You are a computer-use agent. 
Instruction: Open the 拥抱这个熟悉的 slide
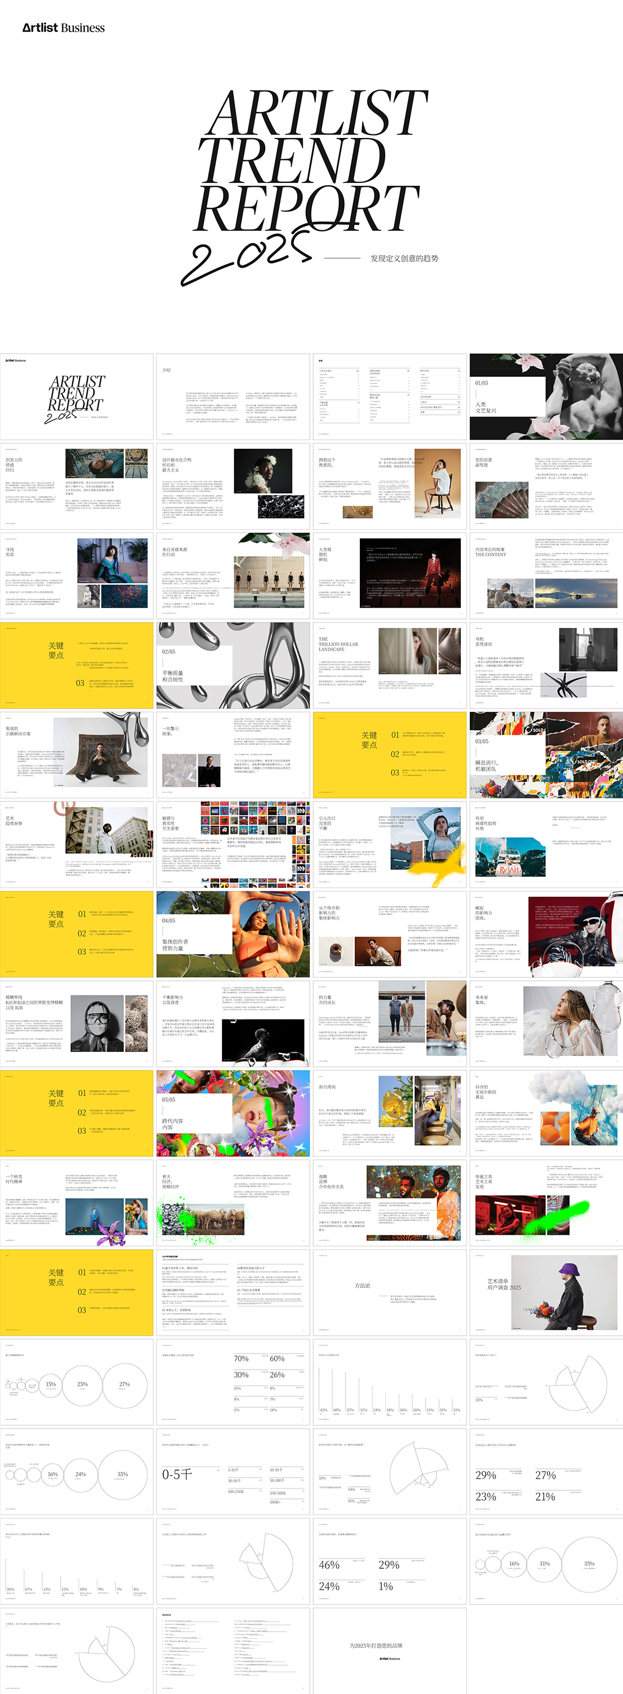[x=390, y=486]
